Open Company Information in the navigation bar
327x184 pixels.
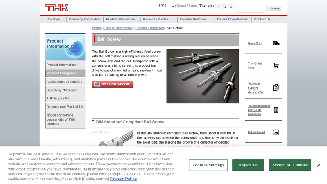coord(85,19)
